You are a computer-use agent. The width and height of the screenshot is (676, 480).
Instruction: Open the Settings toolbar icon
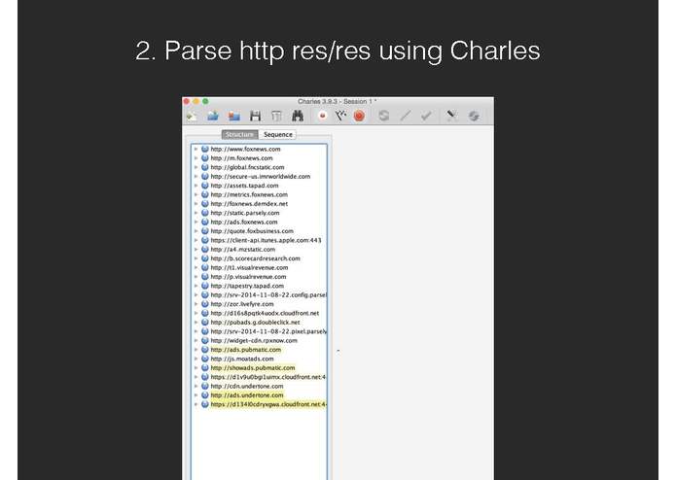coord(474,116)
